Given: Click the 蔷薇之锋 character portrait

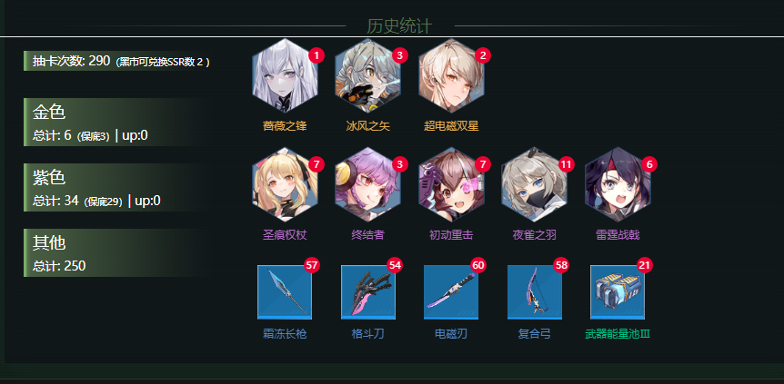Looking at the screenshot, I should (x=285, y=75).
